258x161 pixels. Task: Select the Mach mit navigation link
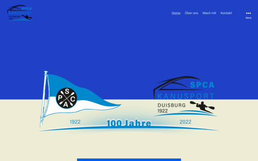[209, 13]
